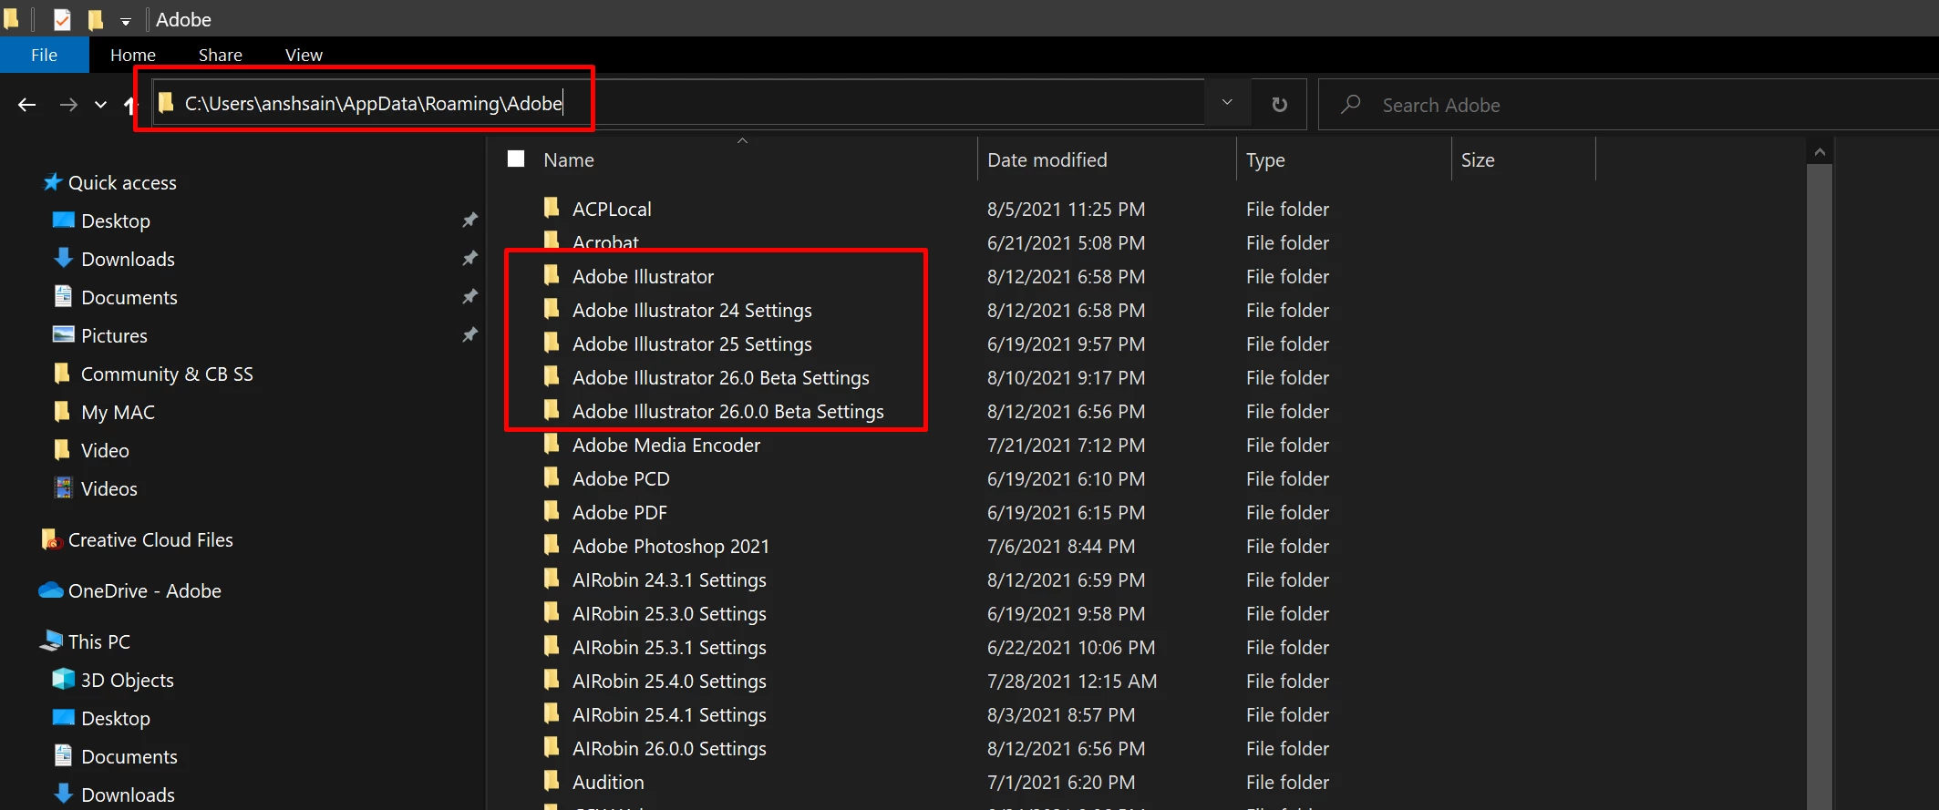Viewport: 1939px width, 810px height.
Task: Click the pin icon beside Pictures
Action: pyautogui.click(x=469, y=334)
